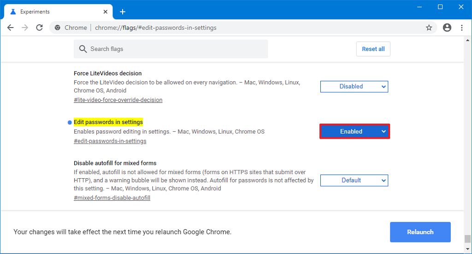Focus the Search flags input field

175,49
